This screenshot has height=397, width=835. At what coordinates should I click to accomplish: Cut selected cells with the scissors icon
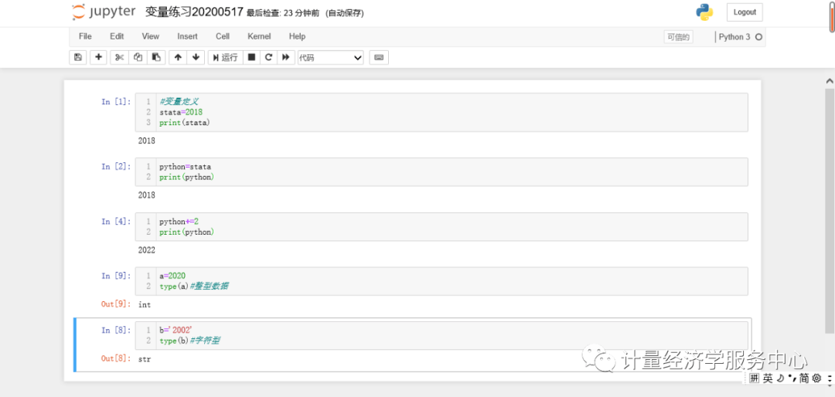(119, 57)
